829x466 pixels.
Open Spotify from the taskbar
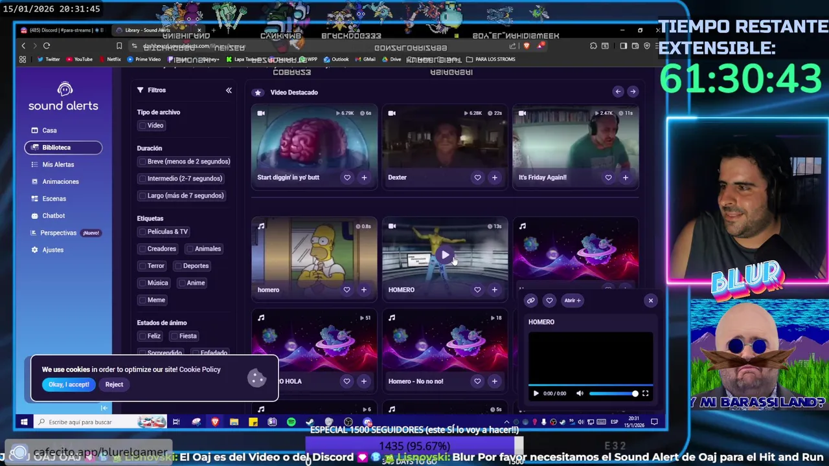pyautogui.click(x=291, y=422)
